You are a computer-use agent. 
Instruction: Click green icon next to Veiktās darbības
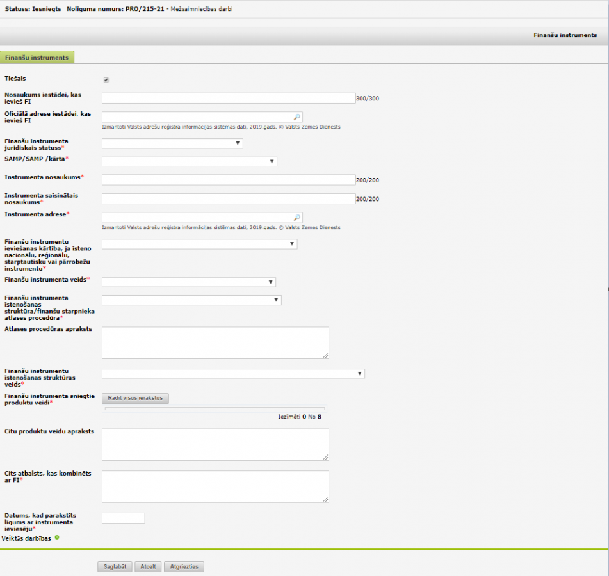(57, 538)
